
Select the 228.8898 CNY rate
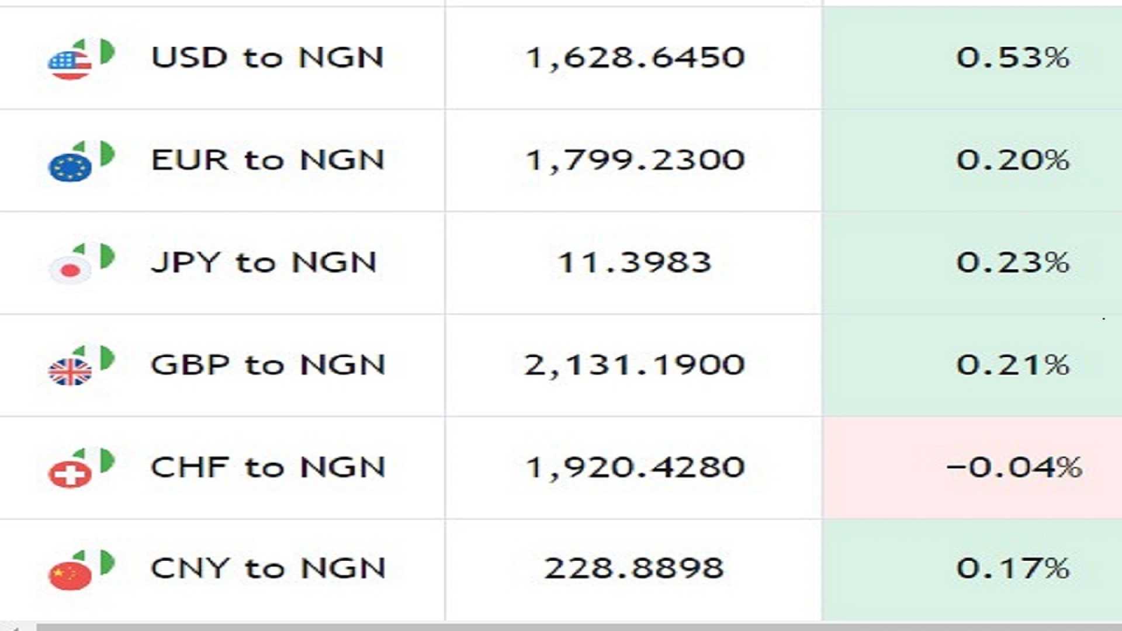click(x=635, y=568)
